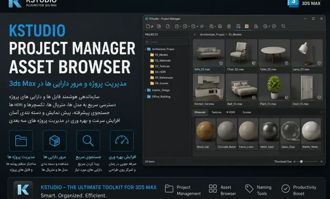The height and width of the screenshot is (199, 330).
Task: Select the Sofa_01.max model thumbnail
Action: [209, 55]
